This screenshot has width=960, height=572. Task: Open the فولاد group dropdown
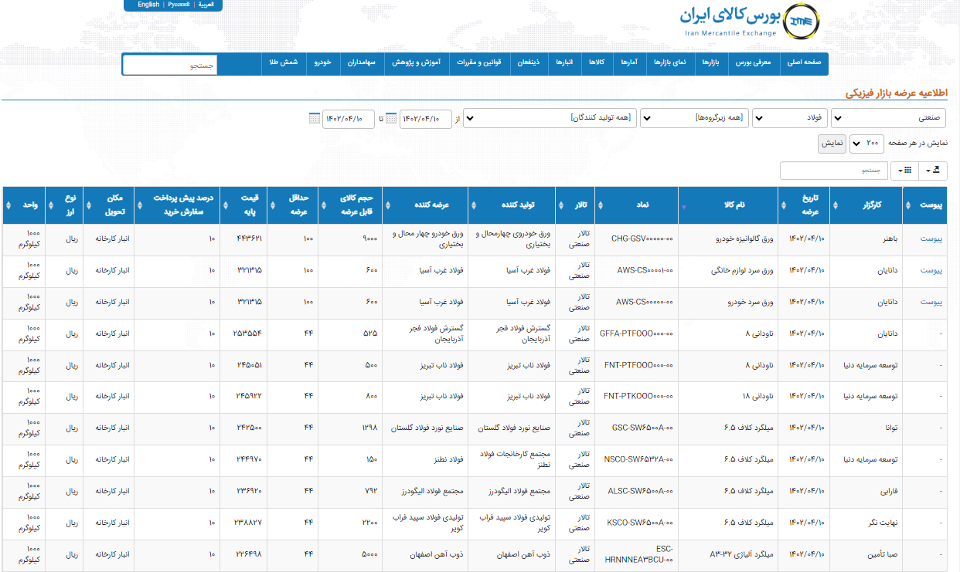tap(789, 118)
